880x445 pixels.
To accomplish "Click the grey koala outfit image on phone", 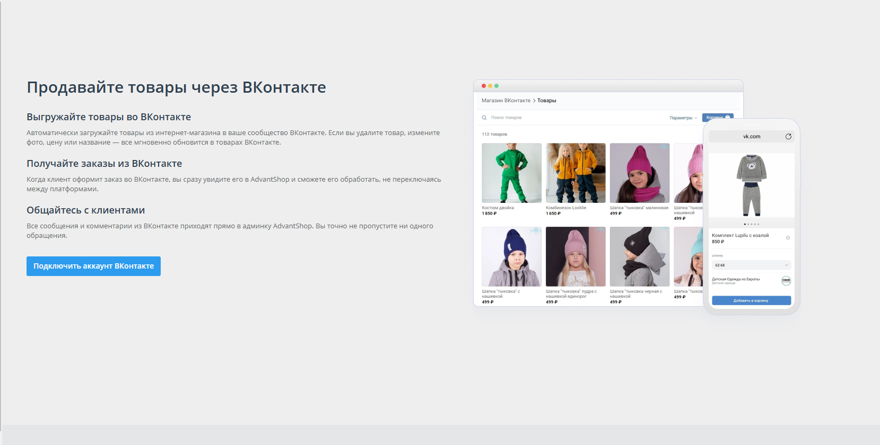I will (x=752, y=185).
